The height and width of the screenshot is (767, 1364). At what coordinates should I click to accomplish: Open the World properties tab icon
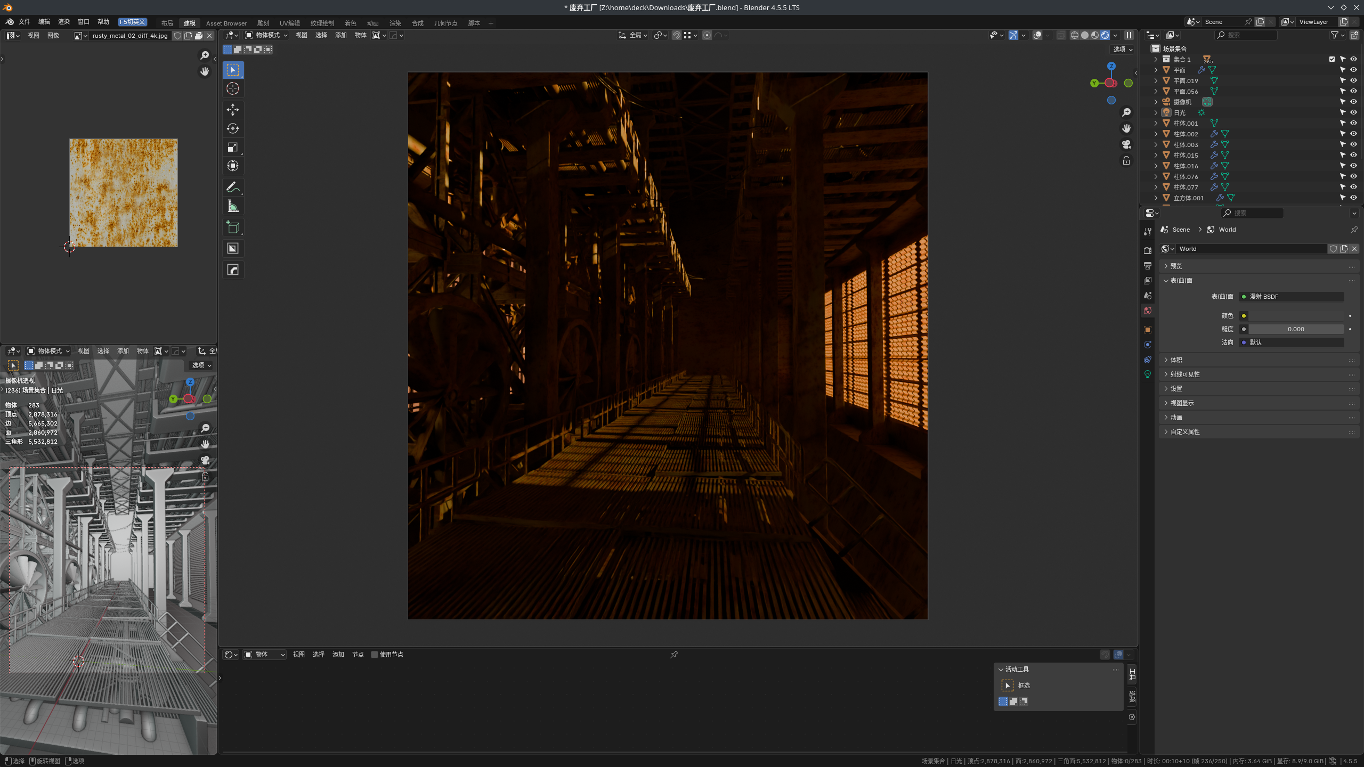(x=1148, y=311)
